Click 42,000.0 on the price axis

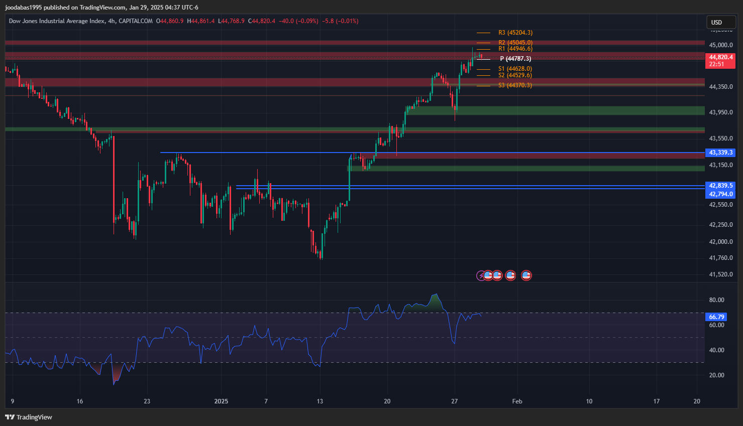(720, 242)
